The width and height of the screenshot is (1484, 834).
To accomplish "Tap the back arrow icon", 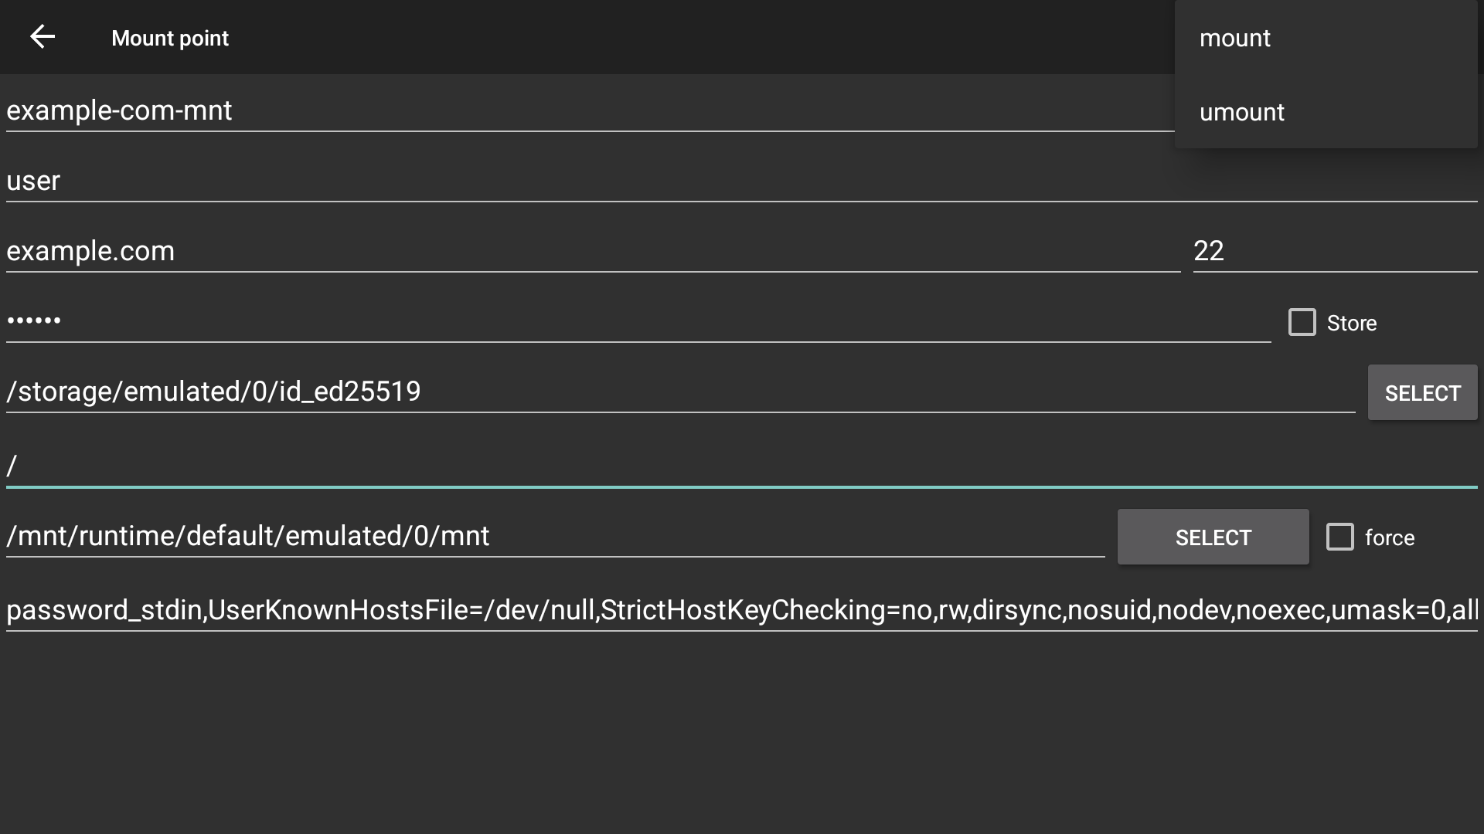I will 43,37.
